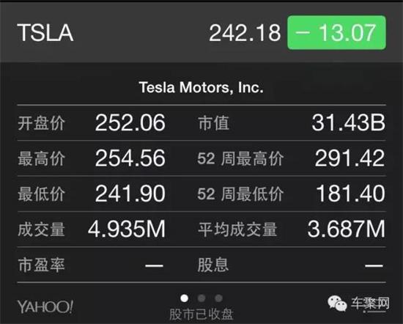The image size is (403, 324).
Task: Select the 市值 value 31.43B
Action: 349,122
